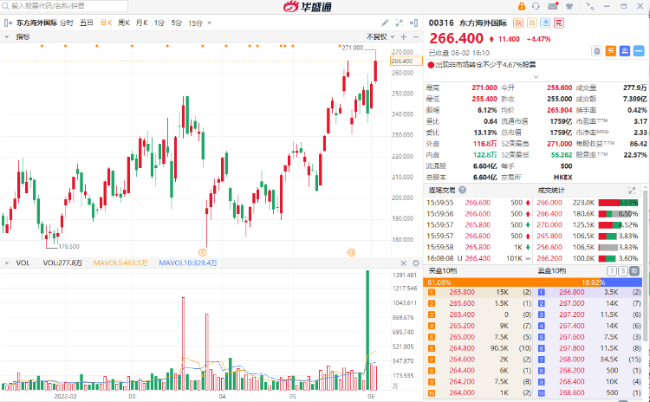The height and width of the screenshot is (402, 650).
Task: Select the drawing pencil tool on chart
Action: tap(385, 23)
